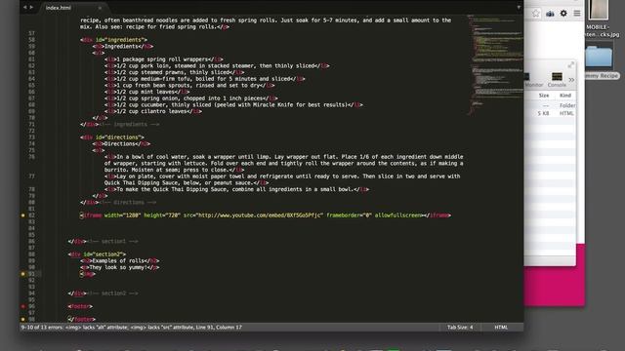Click the '1 package spring roll wrappers' list item
The height and width of the screenshot is (351, 625).
164,59
